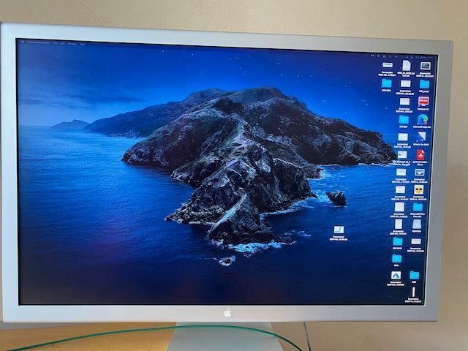Select the lone screenshot file near the island
Image resolution: width=468 pixels, height=351 pixels.
[x=339, y=230]
